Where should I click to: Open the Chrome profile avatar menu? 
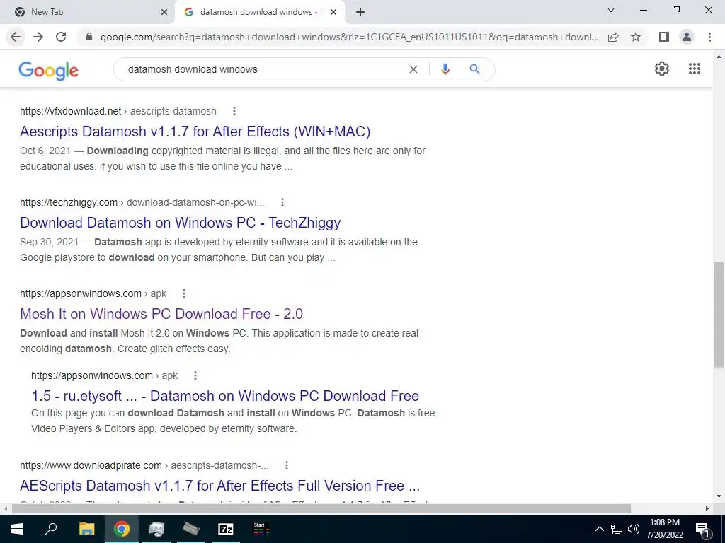click(x=687, y=37)
